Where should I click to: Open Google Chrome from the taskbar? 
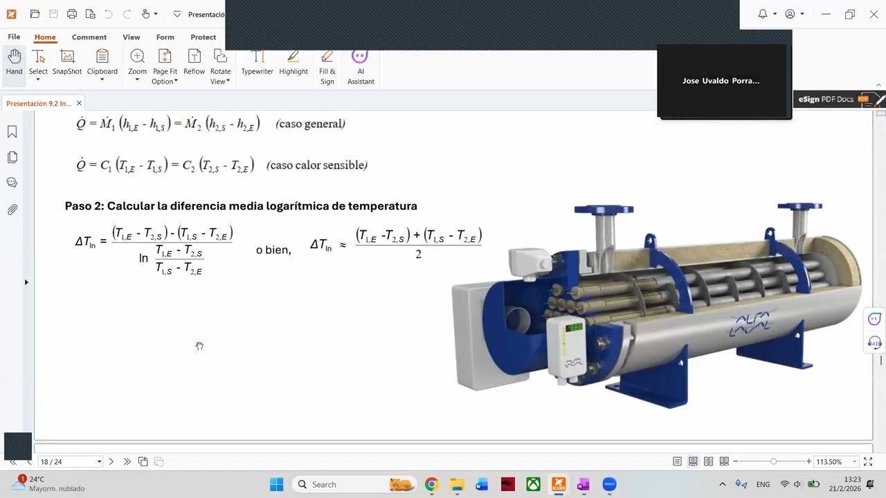tap(431, 484)
